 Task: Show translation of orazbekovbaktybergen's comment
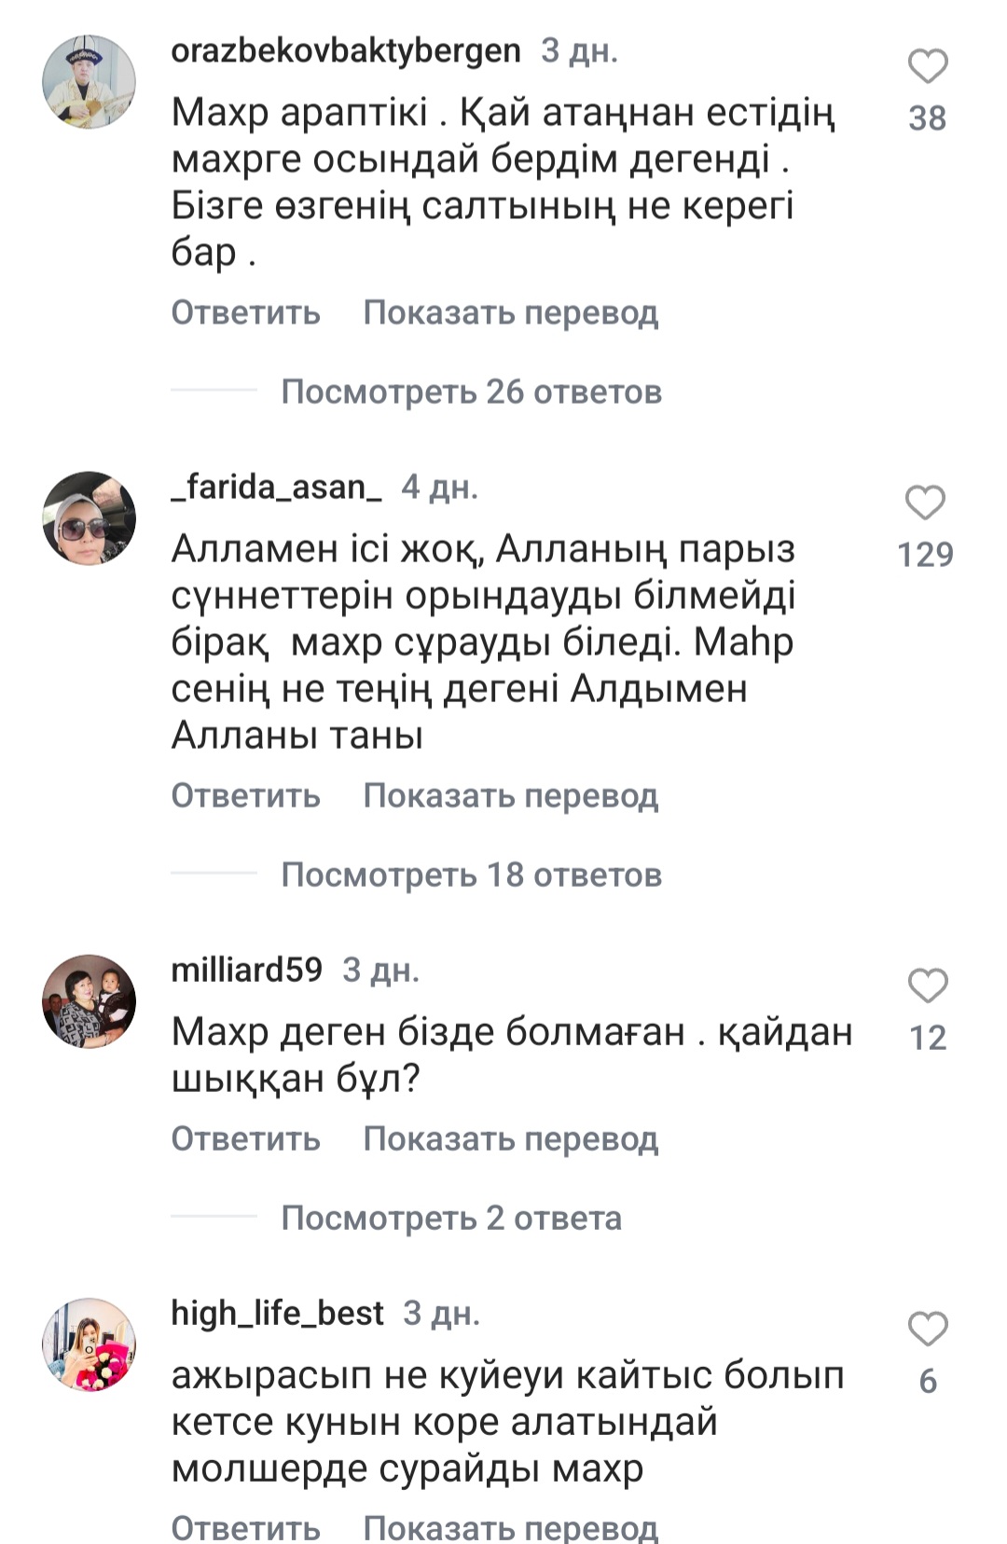(510, 312)
